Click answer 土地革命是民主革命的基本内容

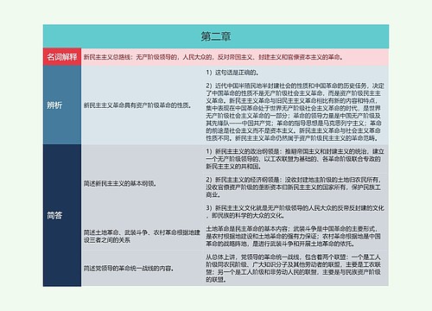coord(293,237)
